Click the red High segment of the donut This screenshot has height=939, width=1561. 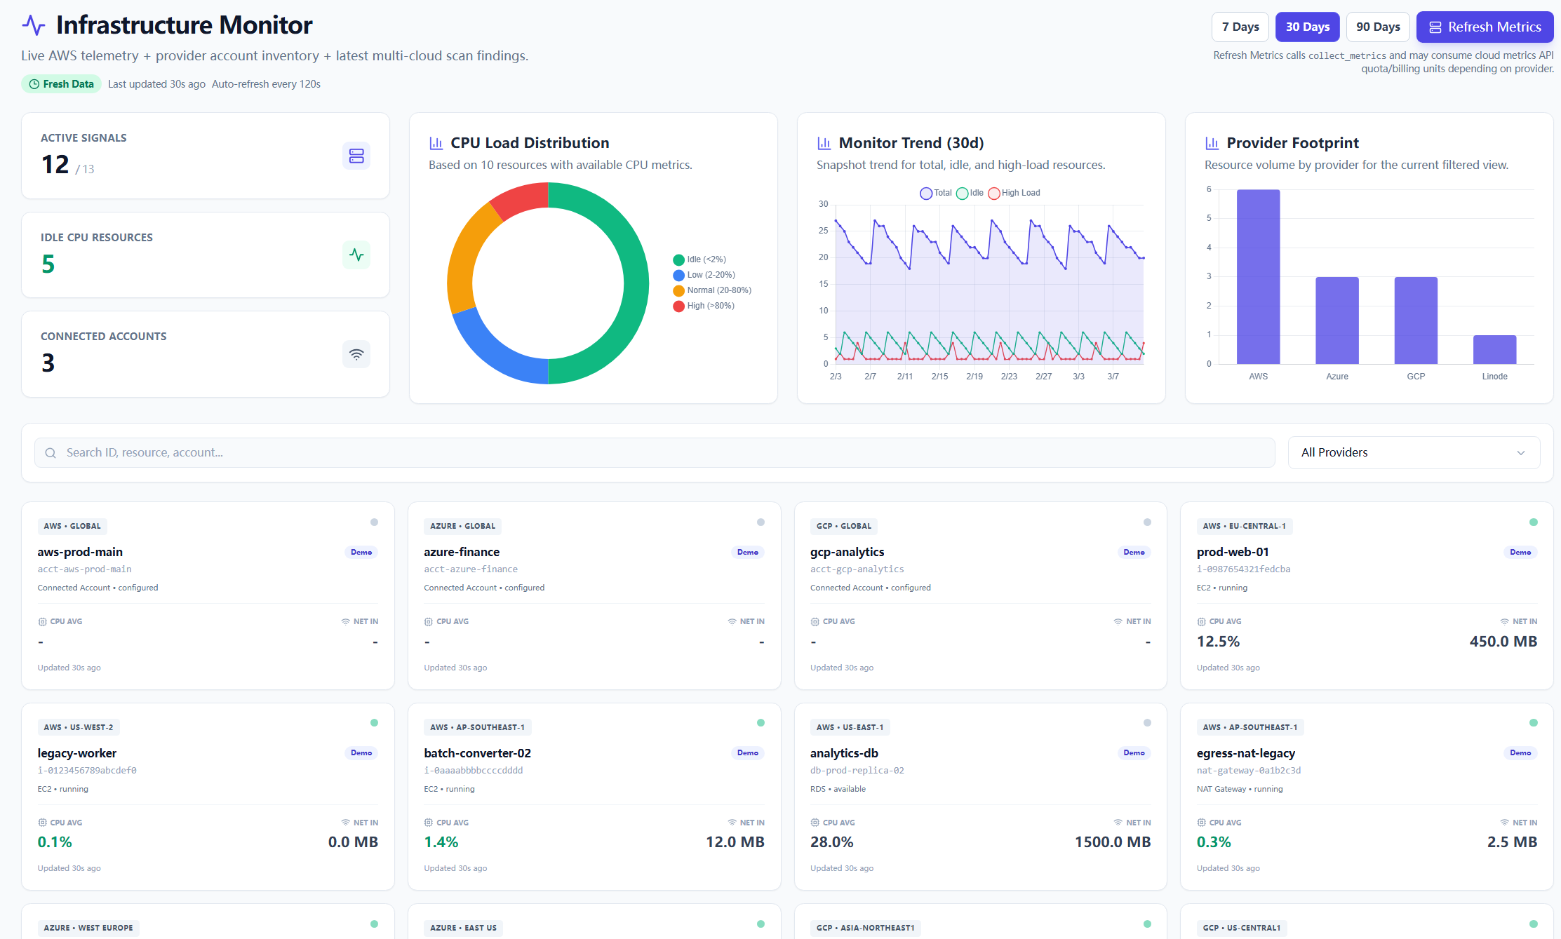(523, 198)
